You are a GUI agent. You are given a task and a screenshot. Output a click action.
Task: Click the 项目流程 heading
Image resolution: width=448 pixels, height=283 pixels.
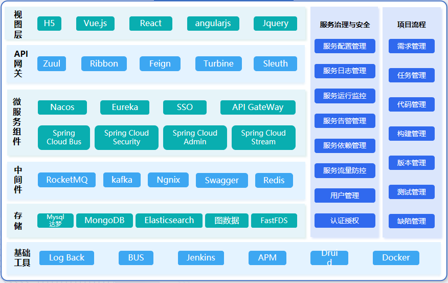411,25
